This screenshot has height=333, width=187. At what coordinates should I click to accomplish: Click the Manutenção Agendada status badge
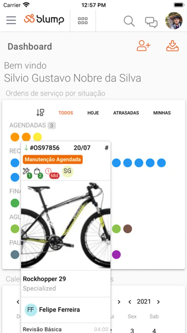[x=53, y=159]
